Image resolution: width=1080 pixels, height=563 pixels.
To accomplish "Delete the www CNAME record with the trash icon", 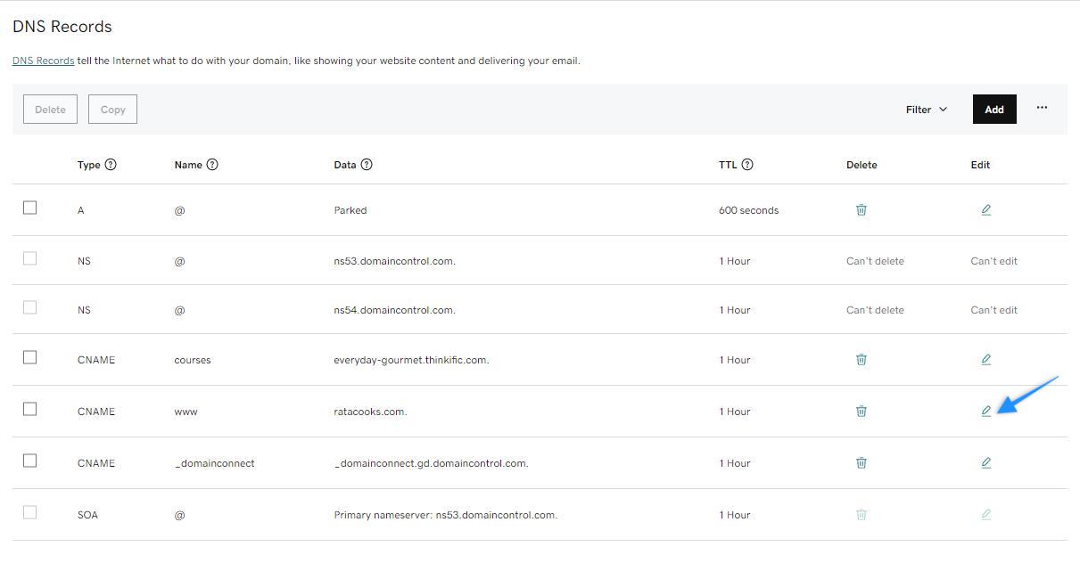I will pyautogui.click(x=861, y=411).
